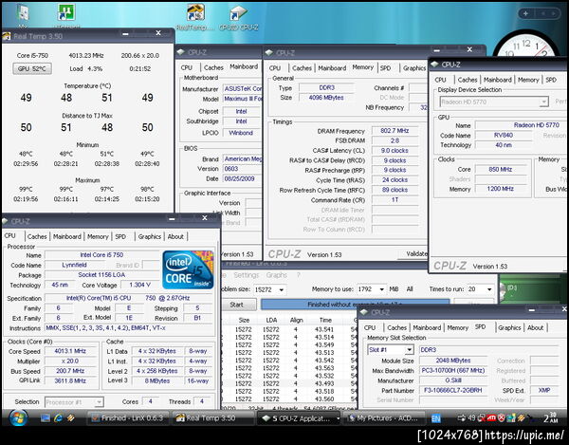Click the Core Voltage 1.304 V value
This screenshot has width=569, height=445.
tap(140, 285)
